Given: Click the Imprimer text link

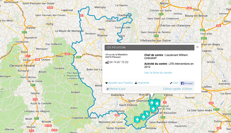Looking at the screenshot, I should (143, 83).
